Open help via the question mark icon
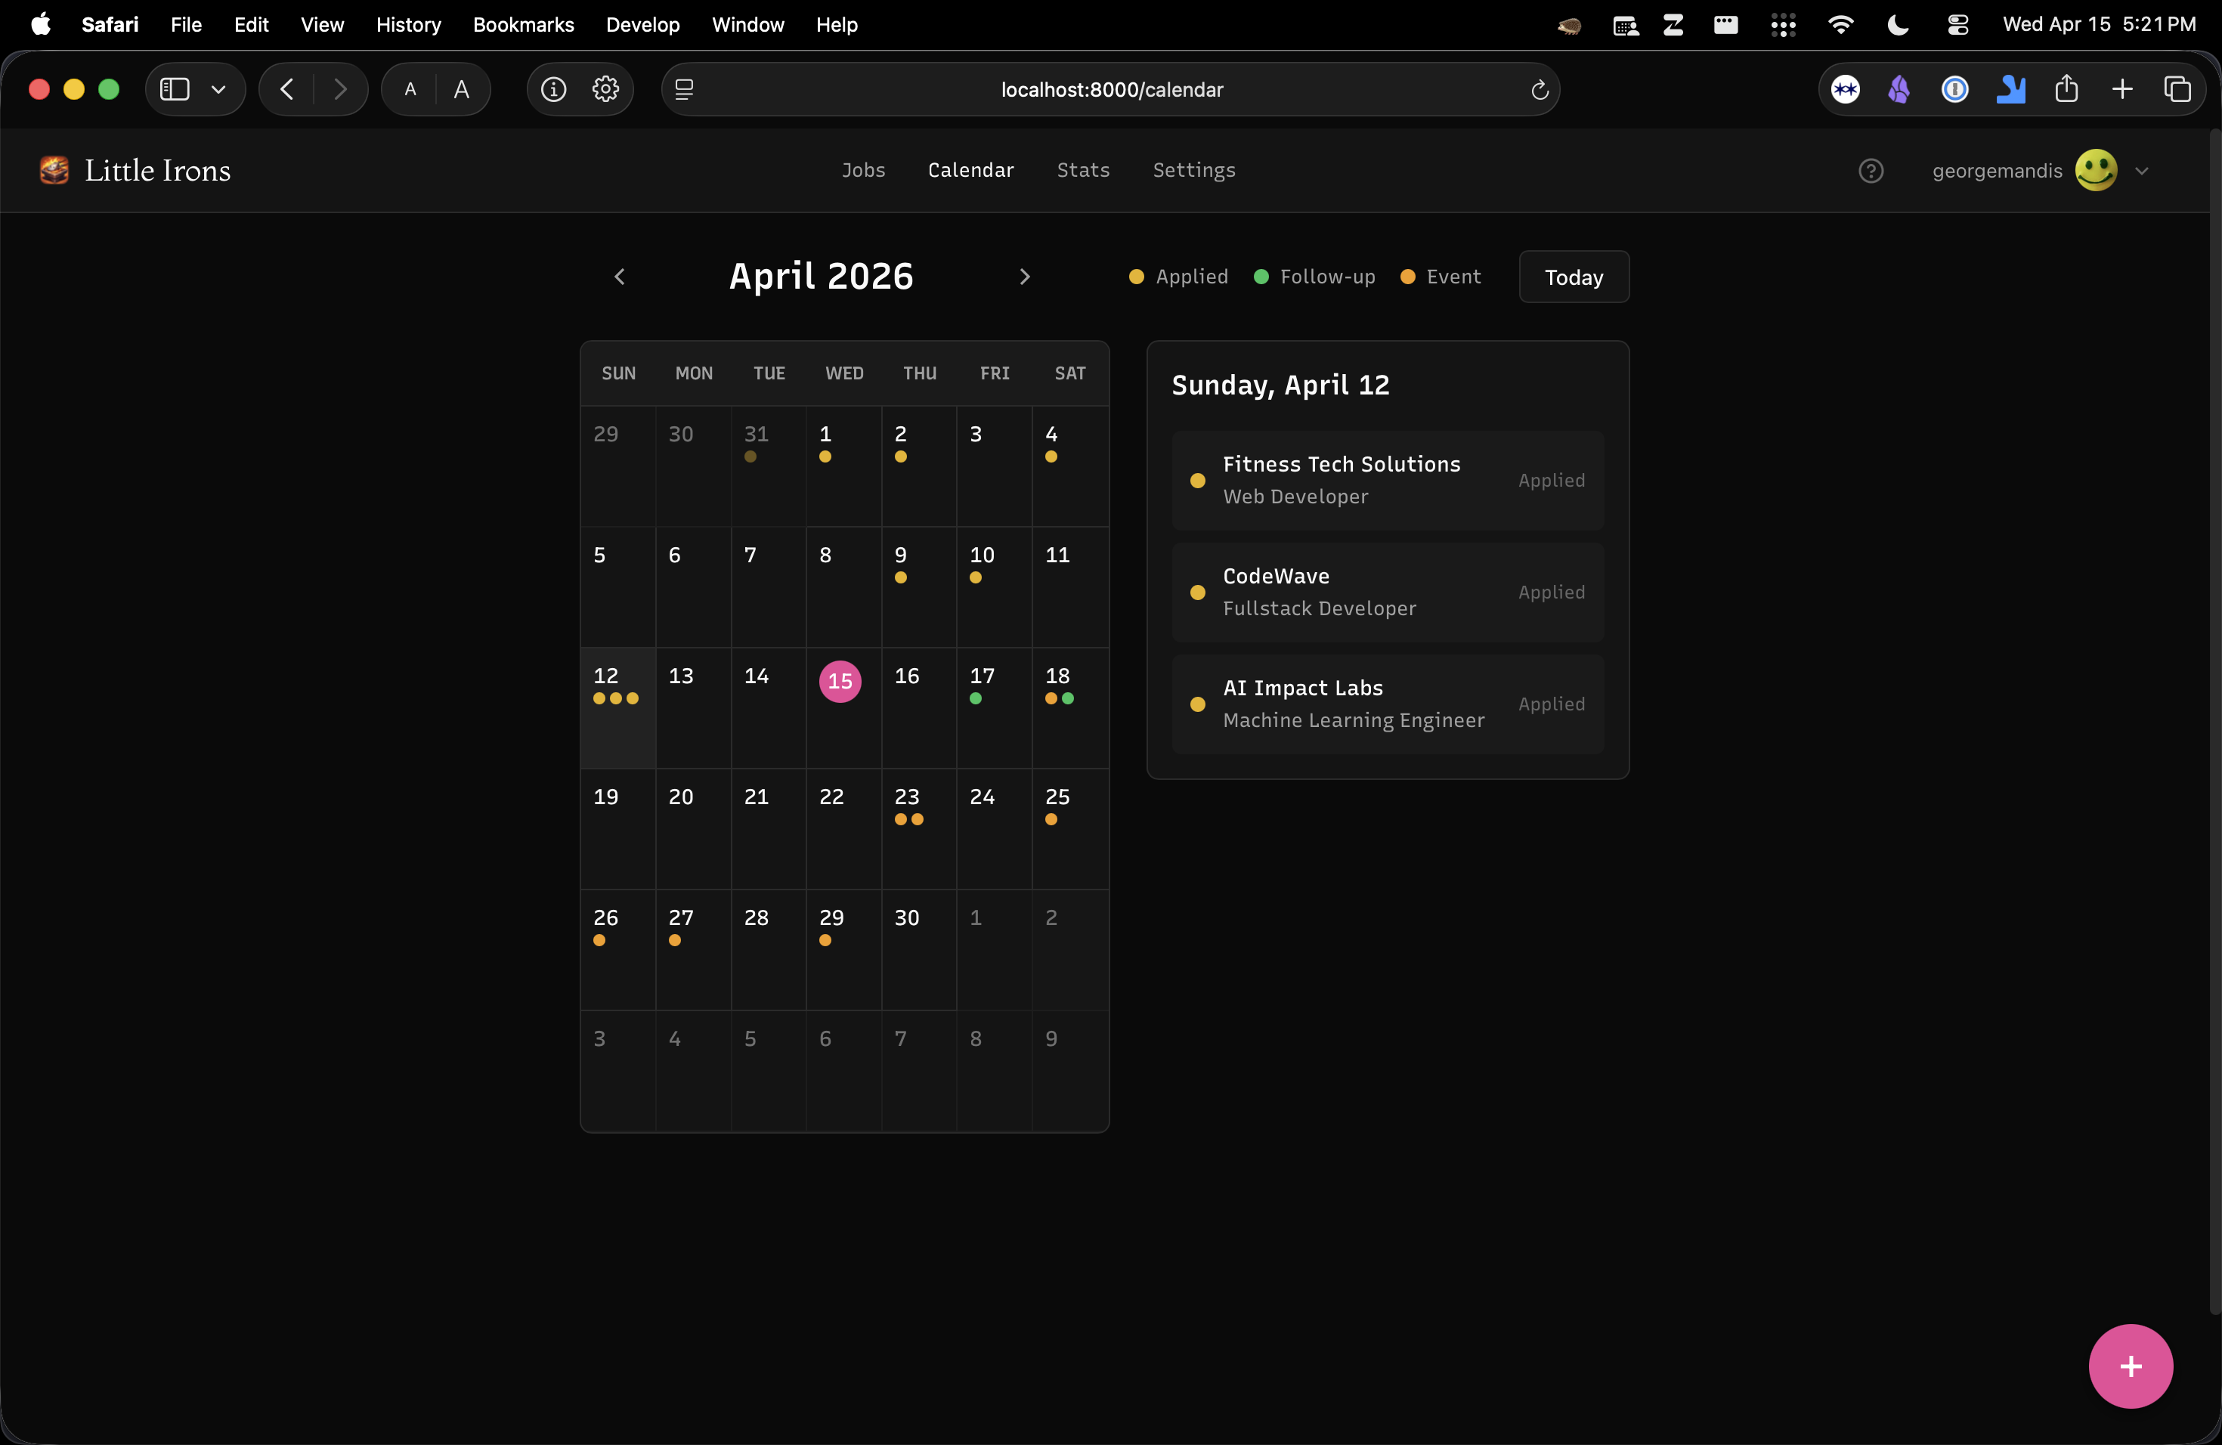Screen dimensions: 2222x1445 pos(1872,170)
